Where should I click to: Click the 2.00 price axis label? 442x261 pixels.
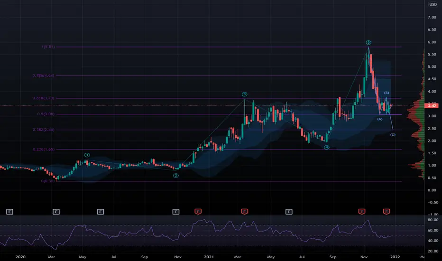(432, 141)
